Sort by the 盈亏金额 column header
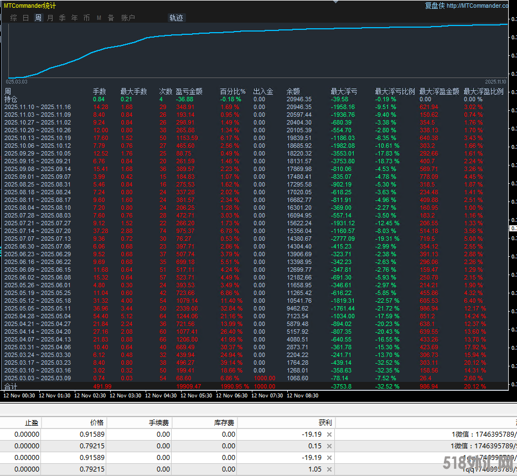 [x=189, y=91]
